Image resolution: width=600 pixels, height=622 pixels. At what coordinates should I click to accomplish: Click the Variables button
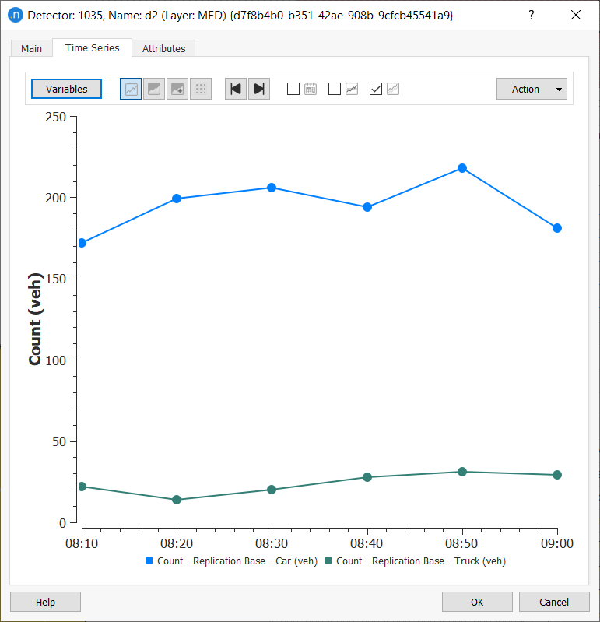tap(66, 89)
